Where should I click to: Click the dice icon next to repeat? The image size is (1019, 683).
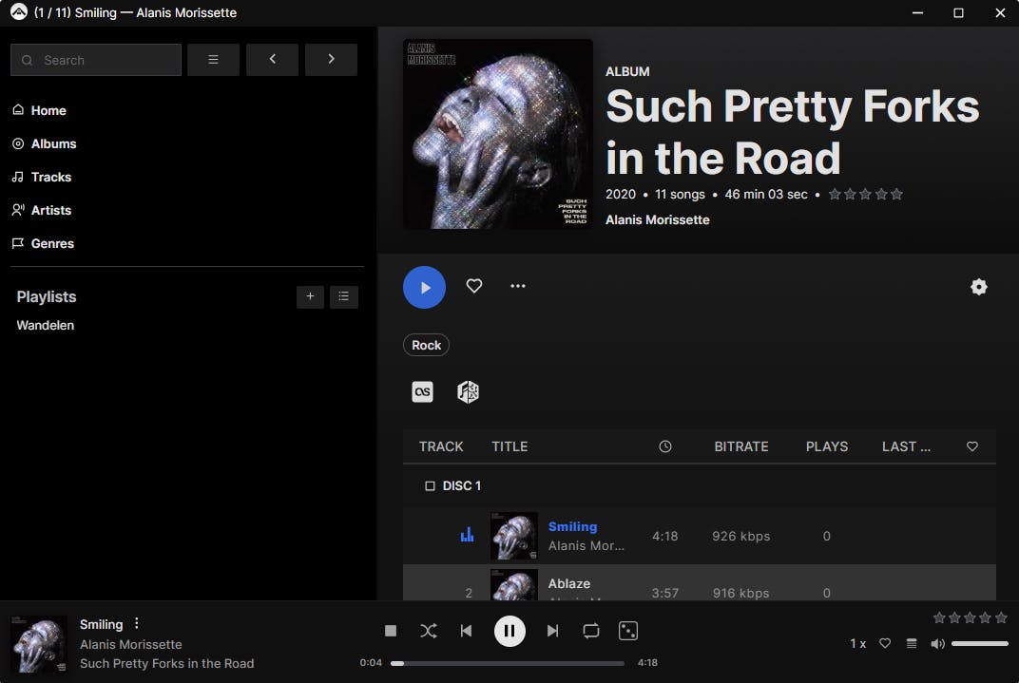pyautogui.click(x=628, y=630)
